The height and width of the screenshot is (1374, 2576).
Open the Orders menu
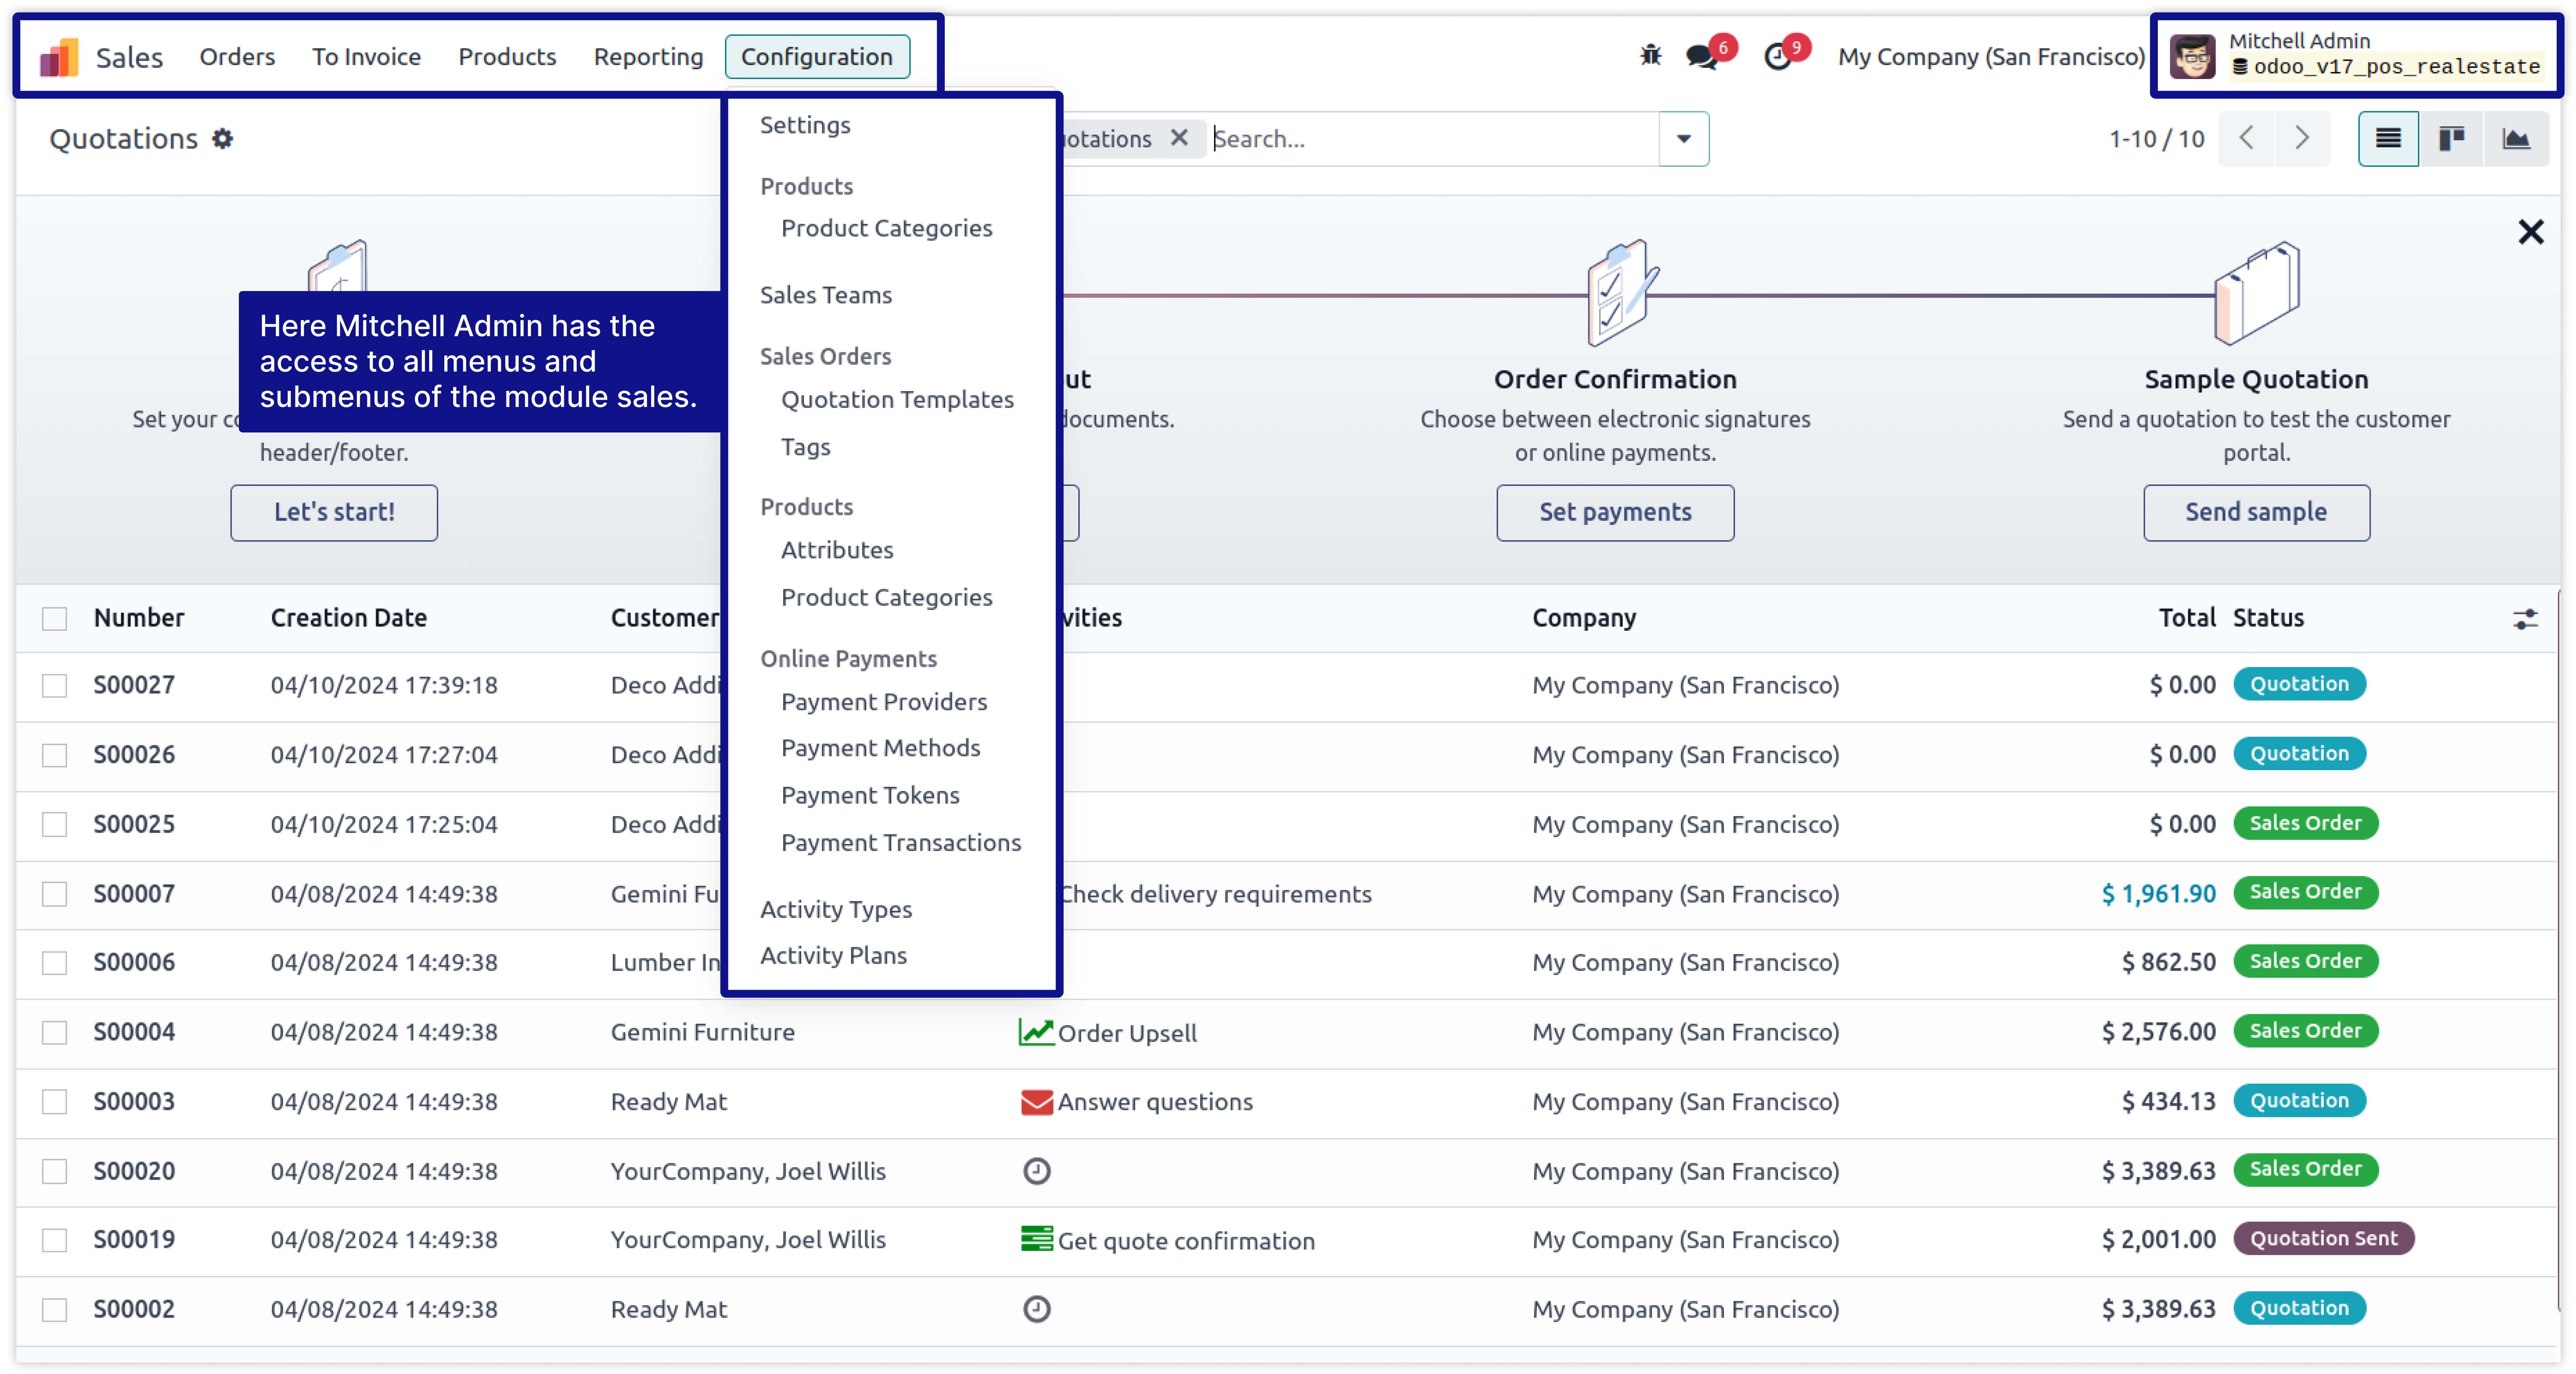point(237,57)
